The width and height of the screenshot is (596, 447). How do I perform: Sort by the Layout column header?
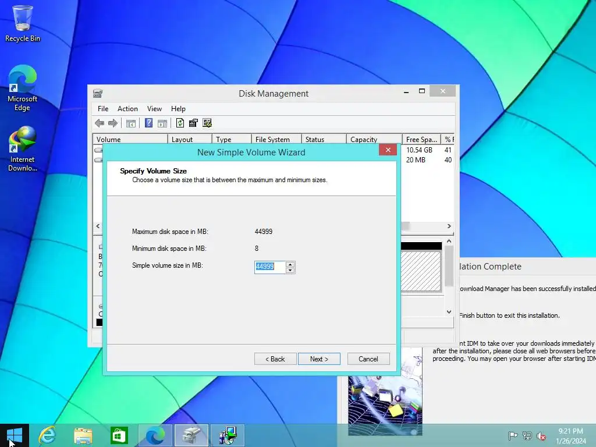click(x=190, y=140)
